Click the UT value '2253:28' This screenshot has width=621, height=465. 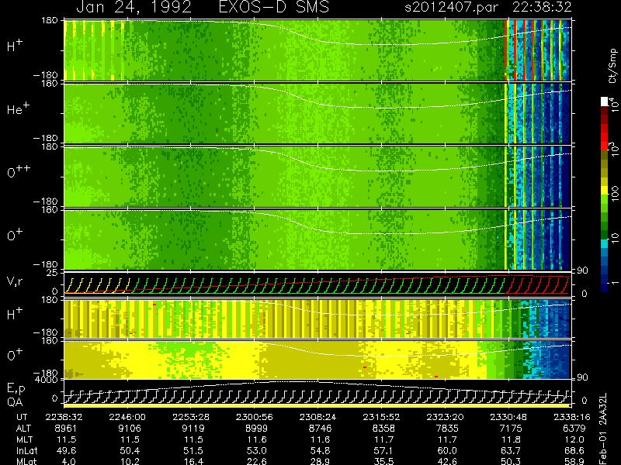(191, 417)
